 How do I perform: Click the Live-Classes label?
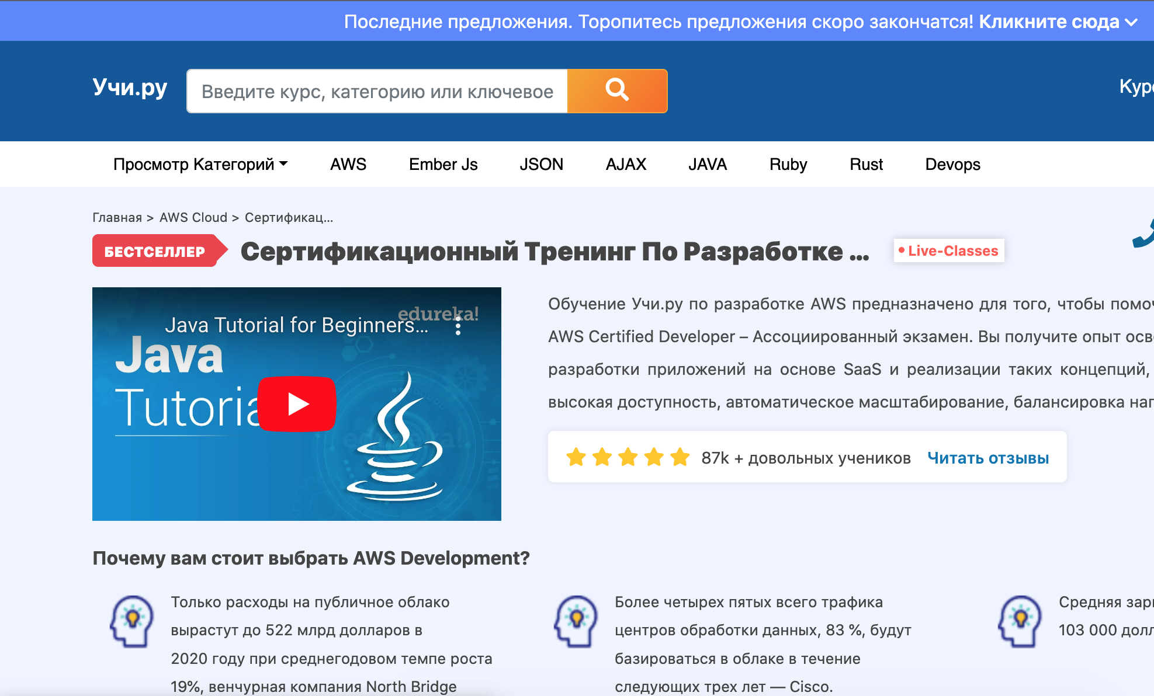point(948,250)
